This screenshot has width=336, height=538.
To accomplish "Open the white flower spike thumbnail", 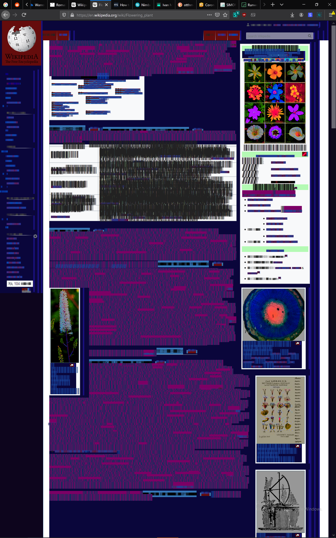I will click(65, 325).
